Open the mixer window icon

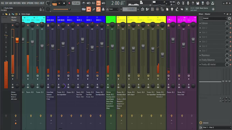(x=157, y=9)
